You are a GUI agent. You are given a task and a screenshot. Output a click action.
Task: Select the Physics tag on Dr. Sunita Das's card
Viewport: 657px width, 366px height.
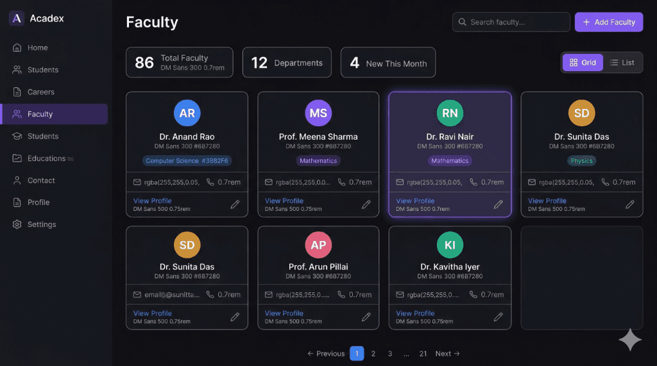coord(581,161)
